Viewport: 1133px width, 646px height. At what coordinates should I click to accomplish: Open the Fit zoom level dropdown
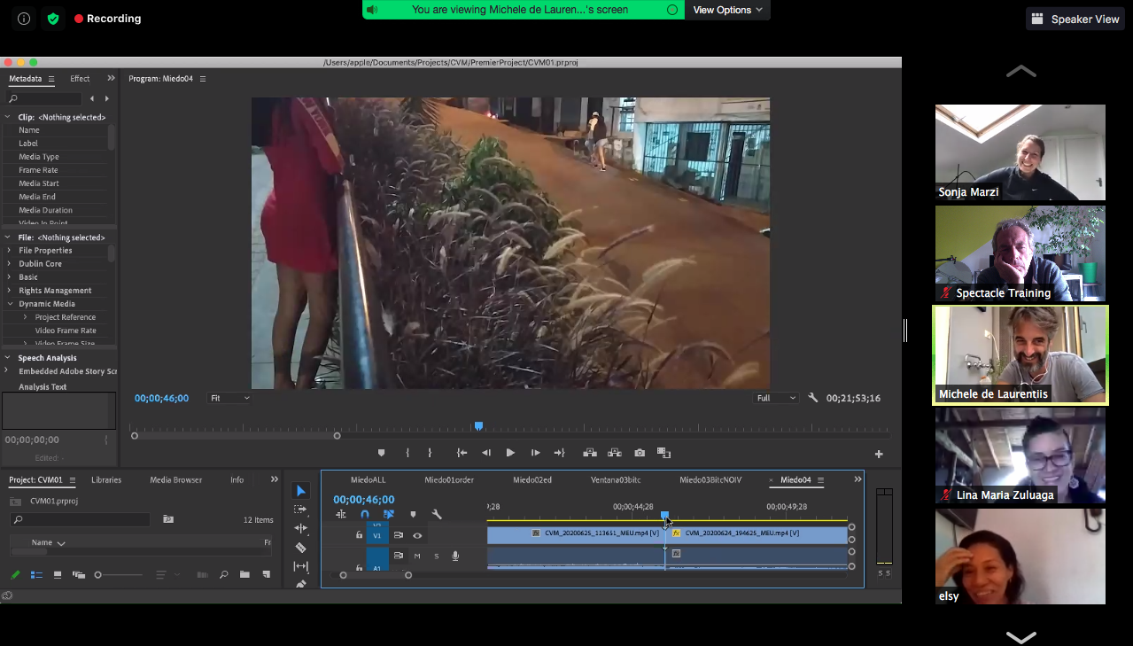[229, 399]
